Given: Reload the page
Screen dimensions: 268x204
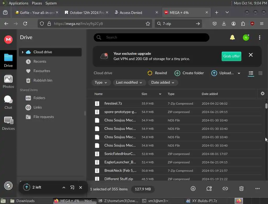Looking at the screenshot, I should pos(25,24).
